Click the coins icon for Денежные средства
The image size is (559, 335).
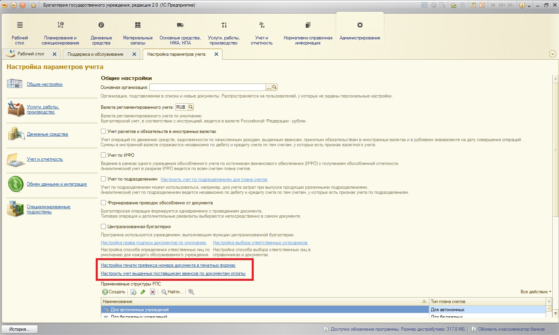16,134
